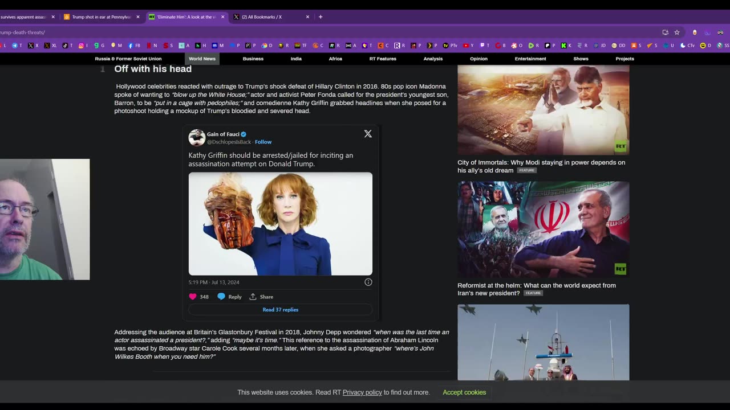Bookmark this page with the star icon
This screenshot has height=410, width=730.
click(677, 32)
